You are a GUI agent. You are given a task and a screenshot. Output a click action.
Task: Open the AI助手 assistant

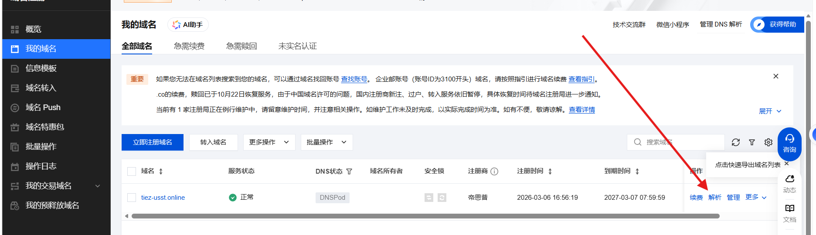tap(188, 25)
